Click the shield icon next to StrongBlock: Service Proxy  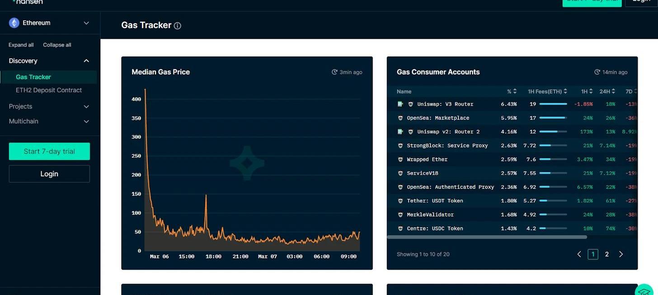click(400, 145)
